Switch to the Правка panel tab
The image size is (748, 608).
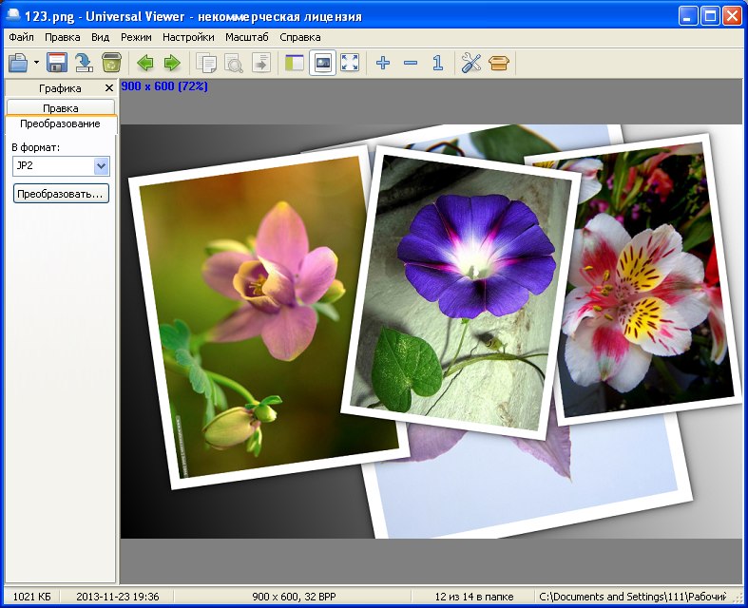pos(61,108)
